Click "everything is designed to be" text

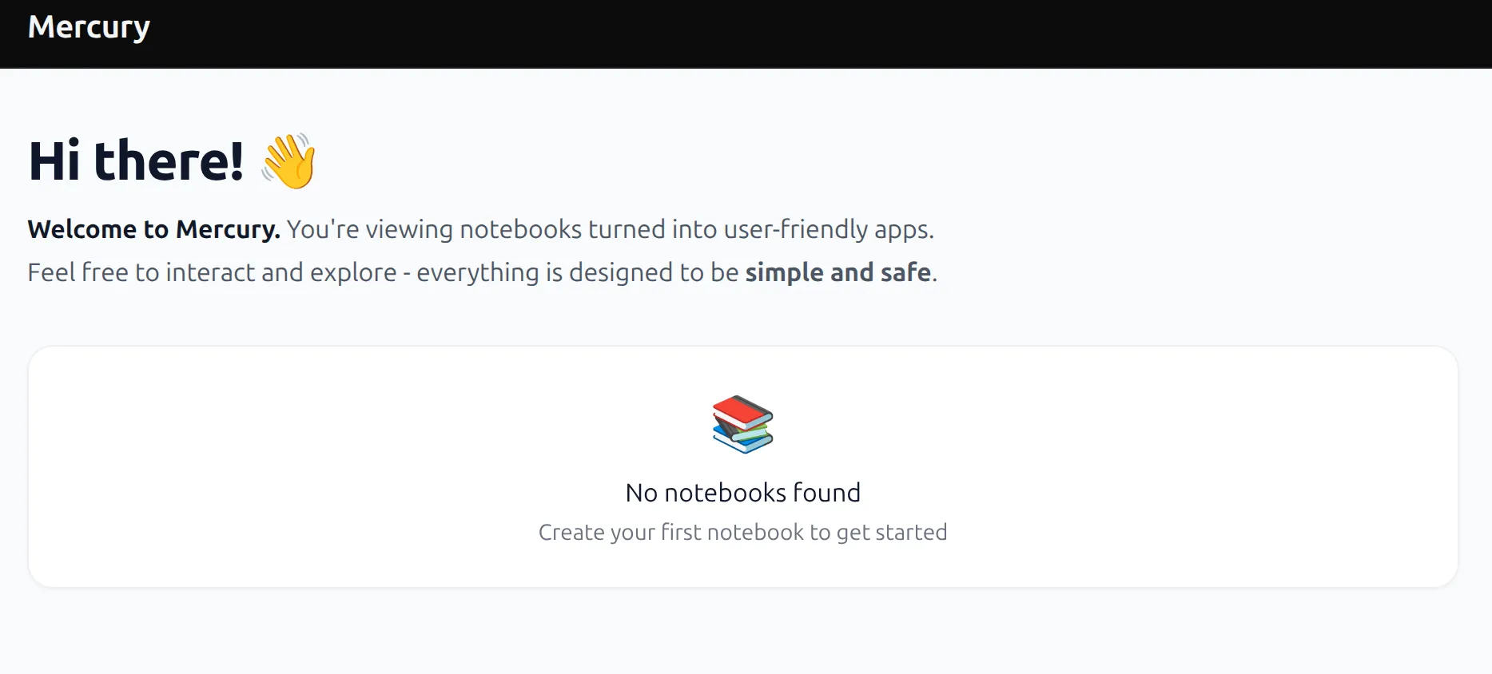click(x=577, y=272)
